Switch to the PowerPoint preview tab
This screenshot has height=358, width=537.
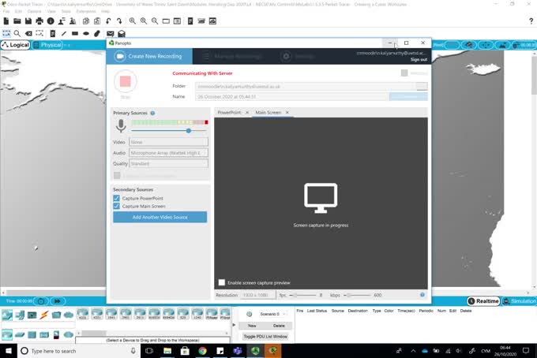(229, 113)
